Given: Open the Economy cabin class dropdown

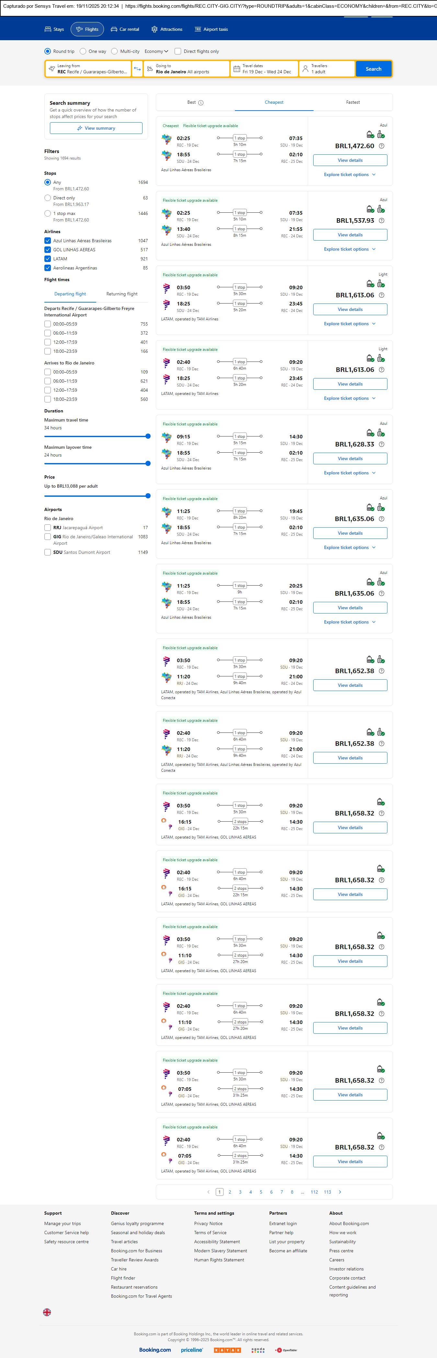Looking at the screenshot, I should click(156, 52).
